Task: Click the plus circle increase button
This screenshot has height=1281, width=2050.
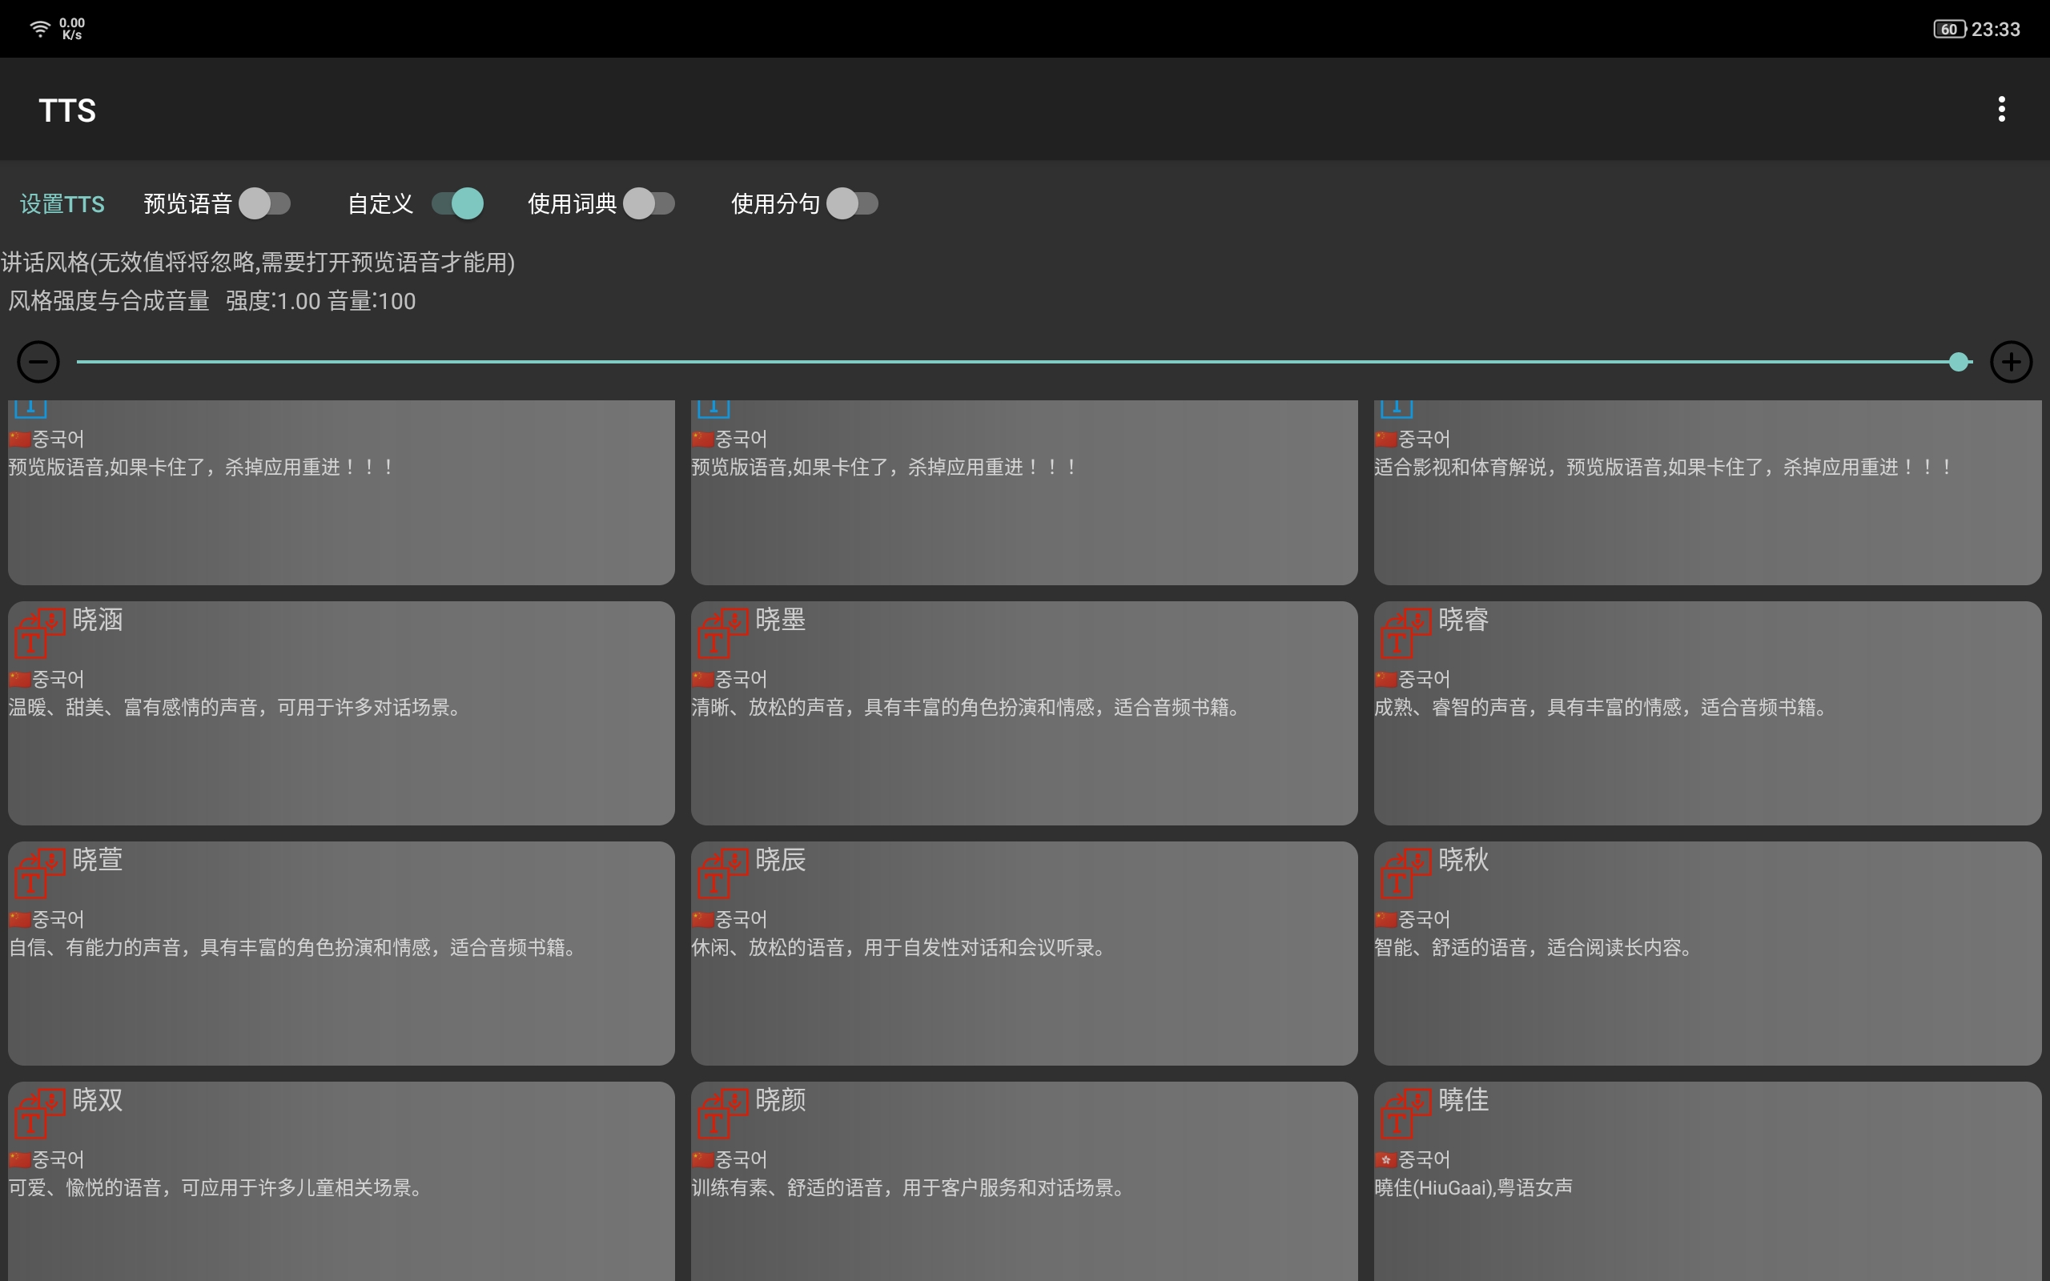Action: (x=2010, y=363)
